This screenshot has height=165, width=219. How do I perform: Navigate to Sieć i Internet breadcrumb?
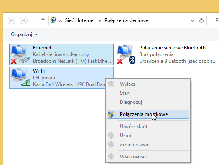[80, 20]
